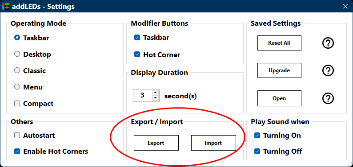This screenshot has height=167, width=353.
Task: Decrease display duration with down arrow
Action: tap(156, 98)
